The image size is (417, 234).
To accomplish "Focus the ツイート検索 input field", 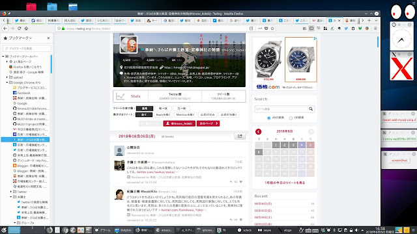I will [x=281, y=109].
